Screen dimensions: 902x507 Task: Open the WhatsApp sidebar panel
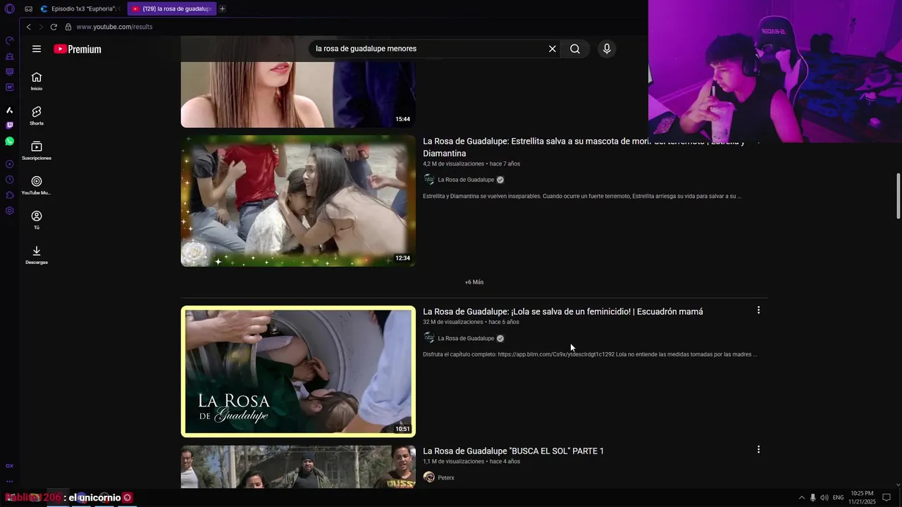9,142
